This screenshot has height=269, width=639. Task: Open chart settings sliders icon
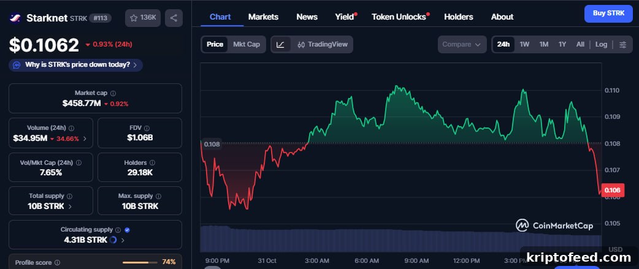click(622, 44)
